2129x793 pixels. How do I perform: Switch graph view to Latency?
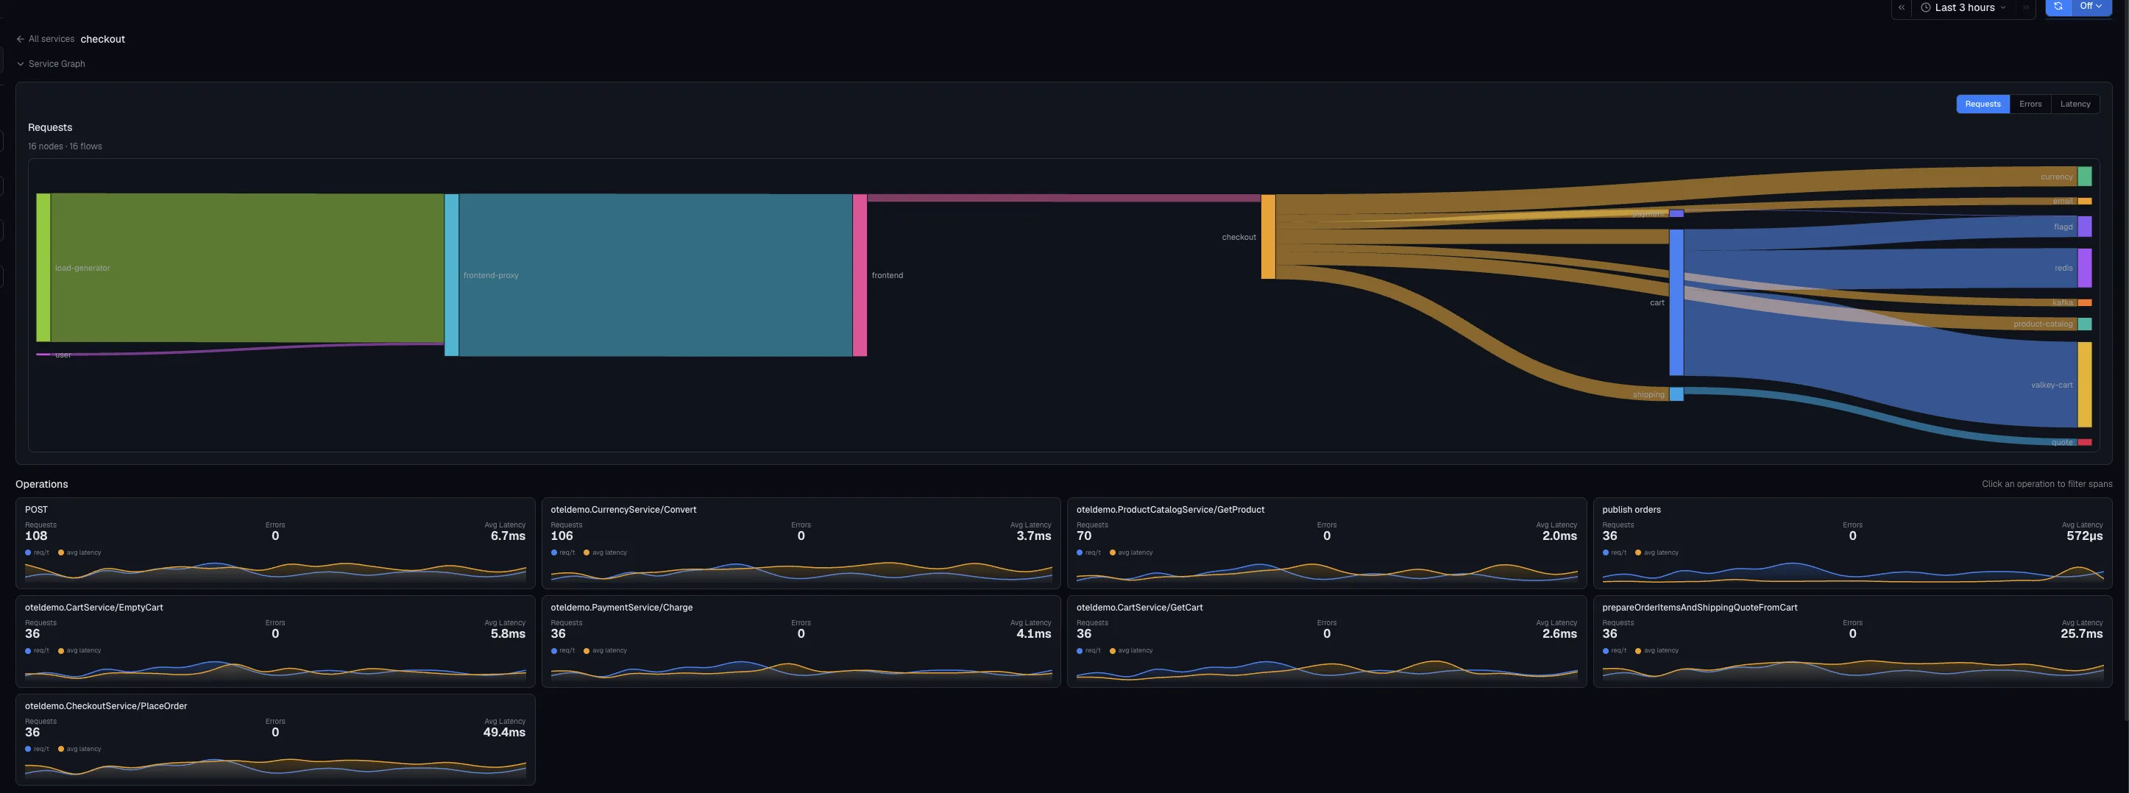[2075, 104]
